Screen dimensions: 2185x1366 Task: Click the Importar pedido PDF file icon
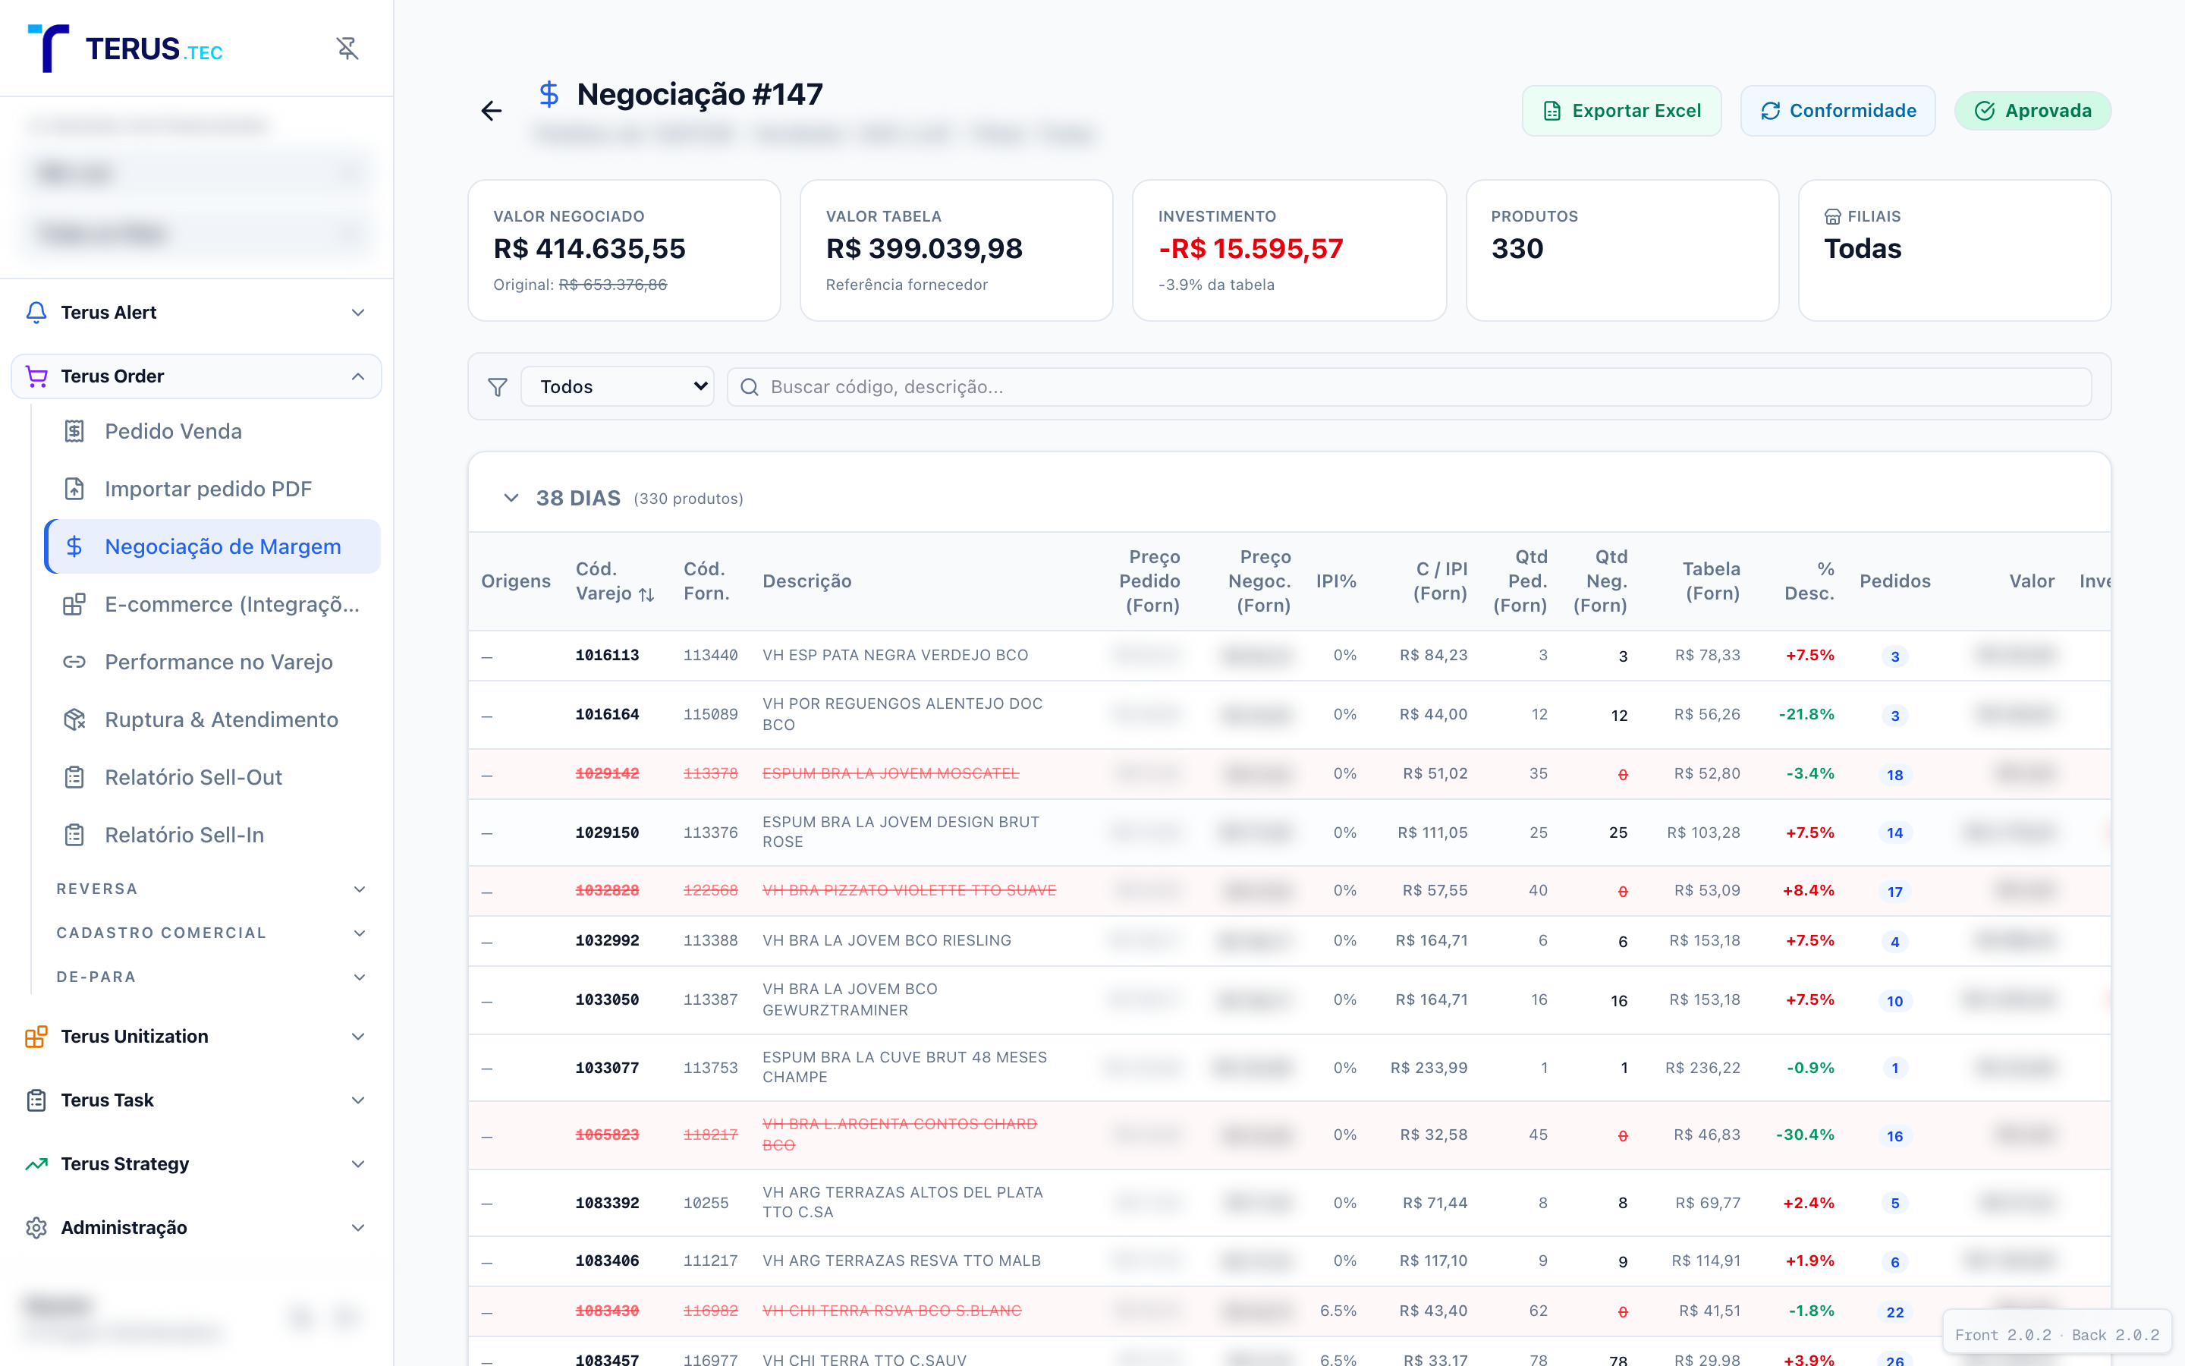74,489
